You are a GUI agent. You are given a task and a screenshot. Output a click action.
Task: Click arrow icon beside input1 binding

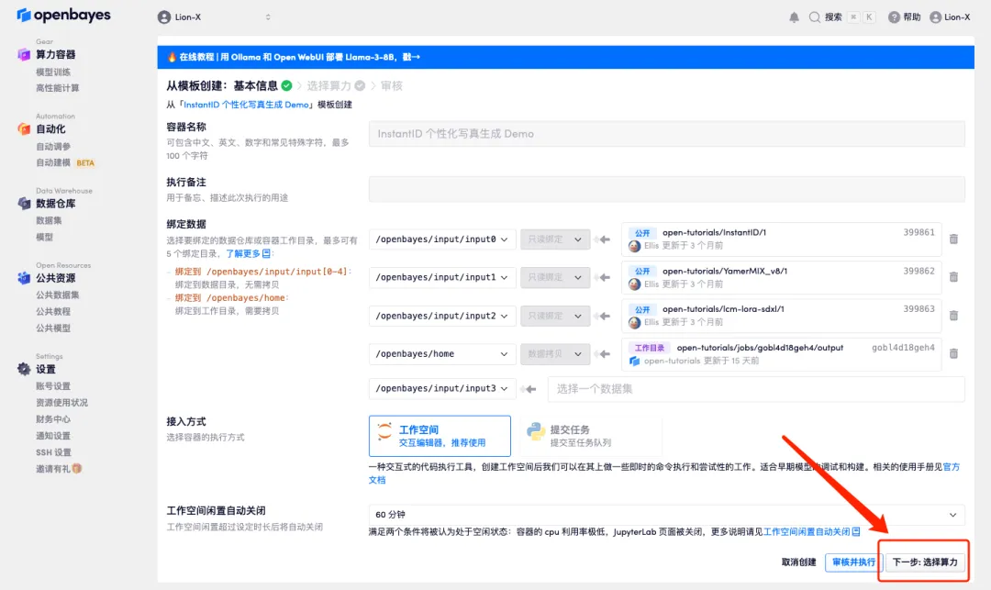[604, 277]
